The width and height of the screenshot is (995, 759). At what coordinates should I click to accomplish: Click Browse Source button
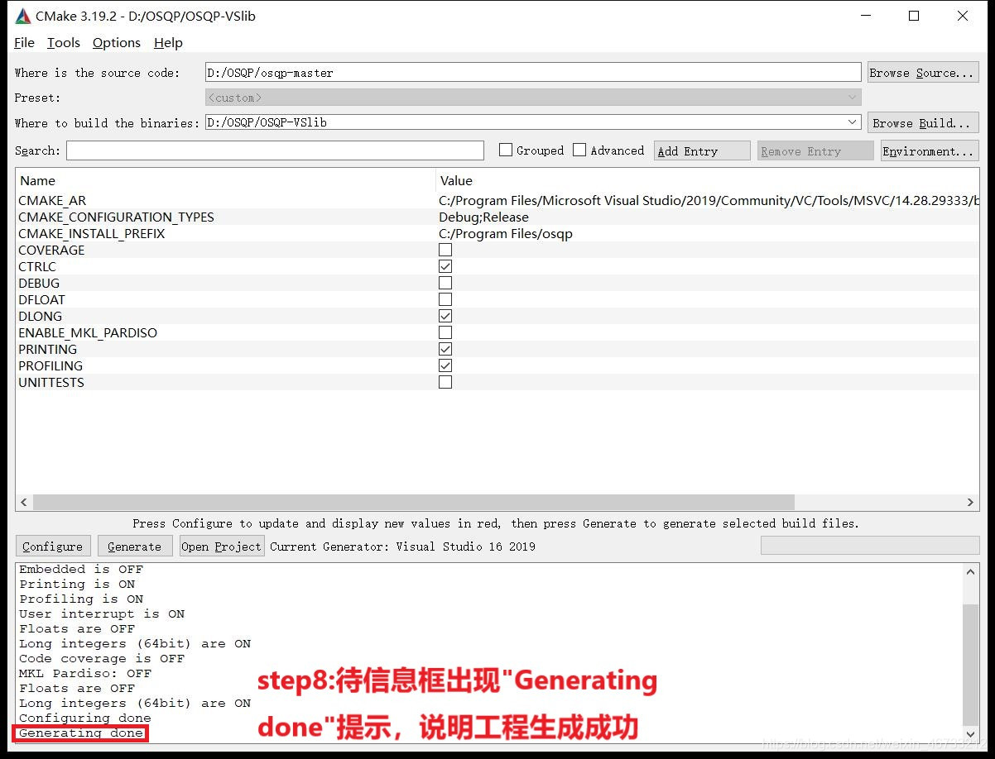[923, 73]
